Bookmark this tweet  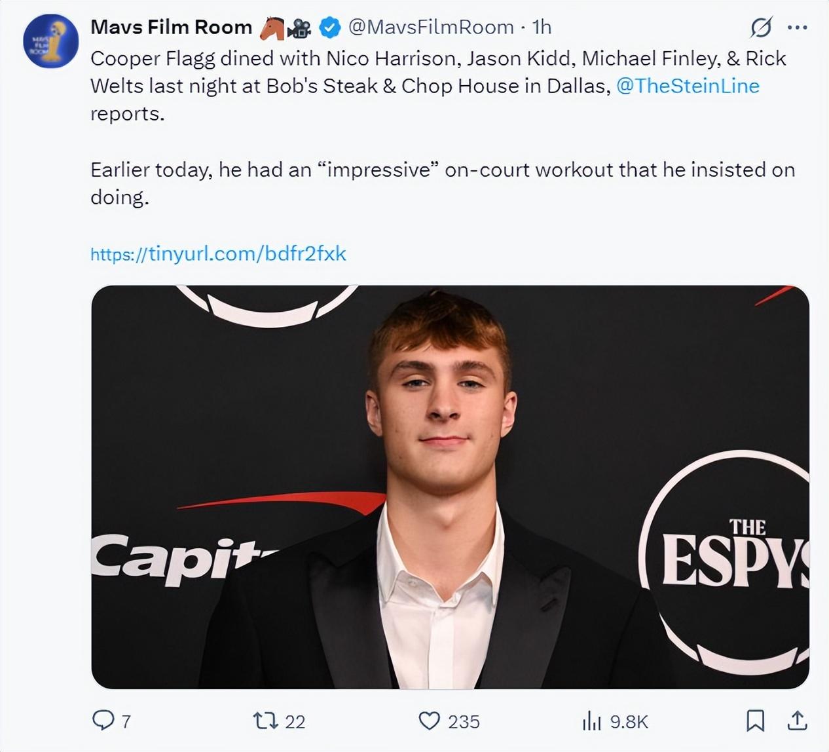pyautogui.click(x=755, y=721)
